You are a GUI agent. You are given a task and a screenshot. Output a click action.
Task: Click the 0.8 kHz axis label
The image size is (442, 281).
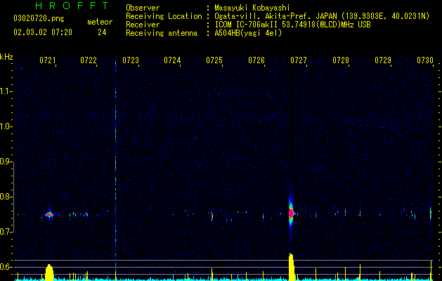pos(6,197)
